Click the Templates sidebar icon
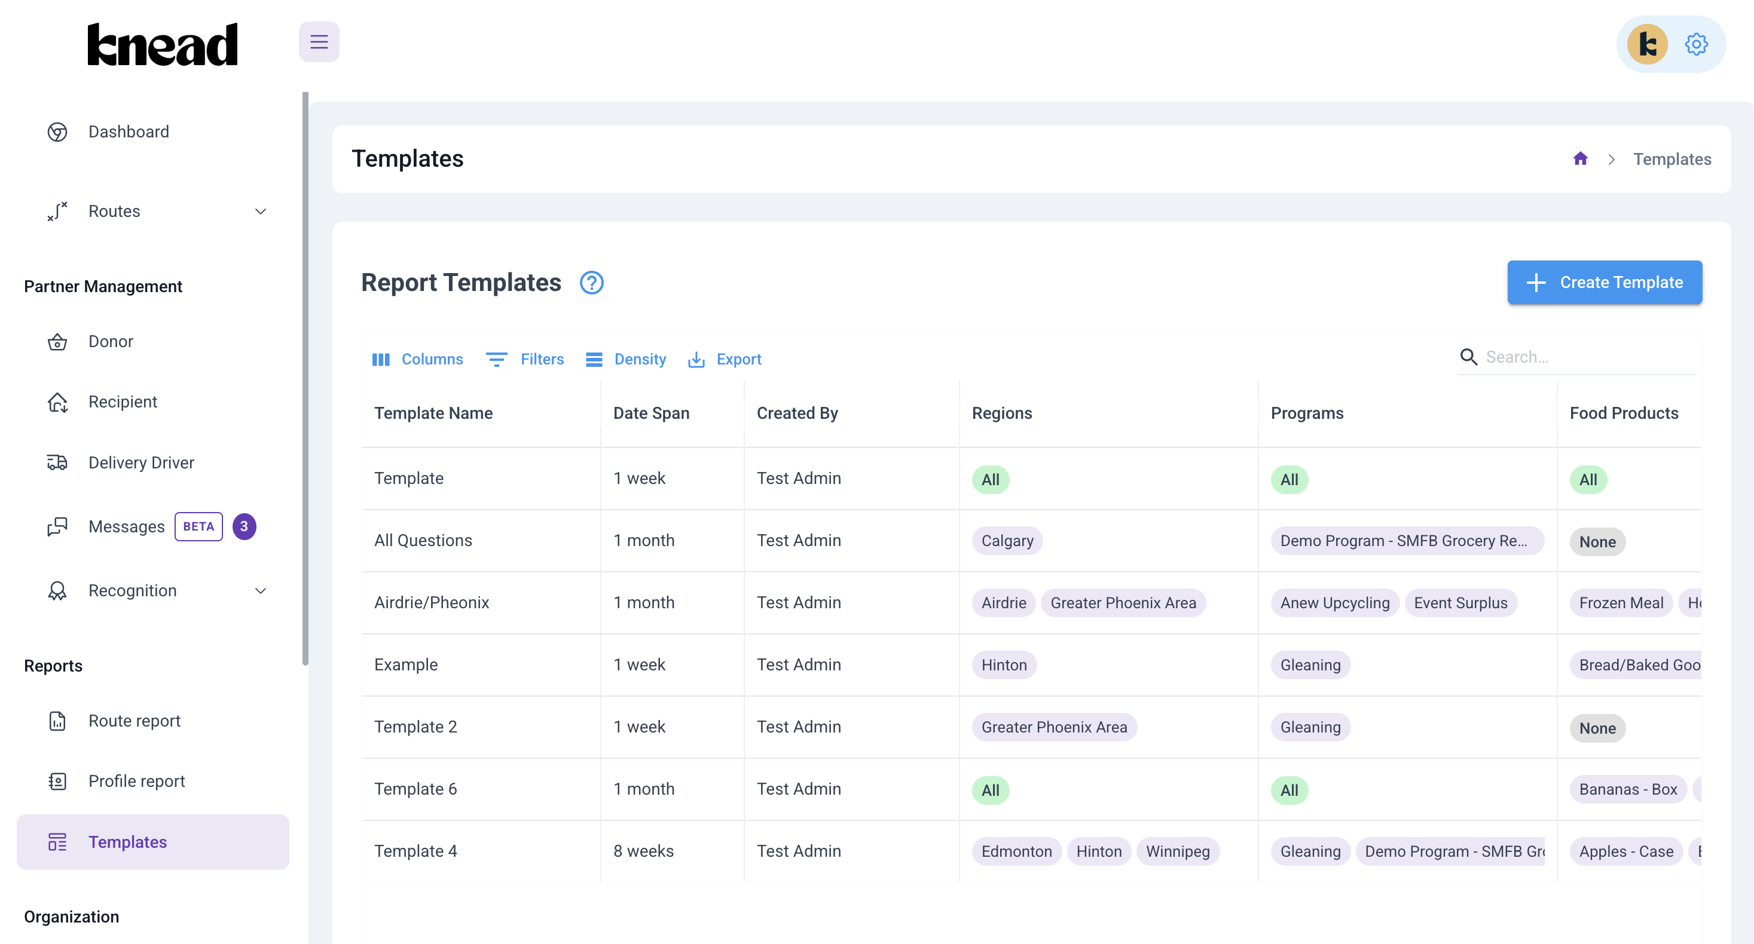The width and height of the screenshot is (1754, 944). coord(57,842)
